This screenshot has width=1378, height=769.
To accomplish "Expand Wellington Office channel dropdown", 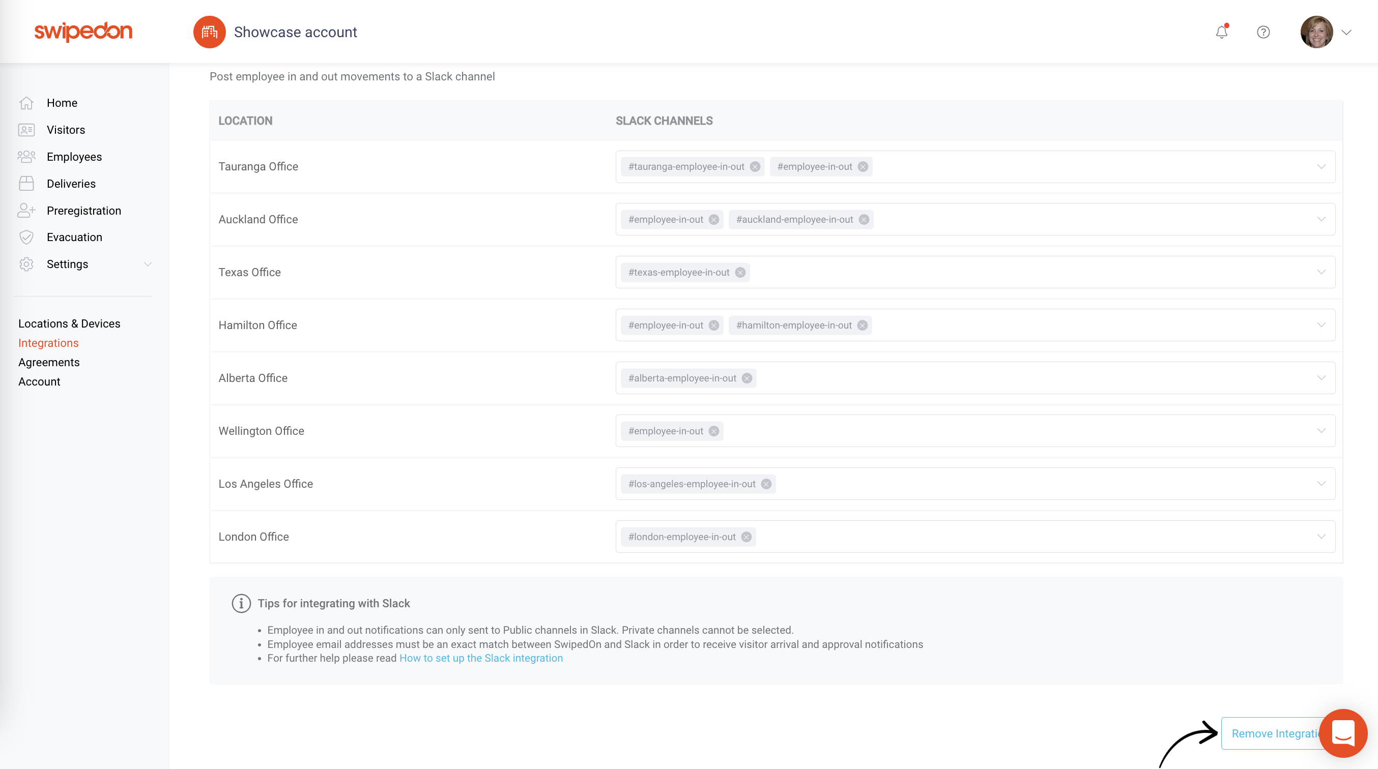I will 1322,431.
